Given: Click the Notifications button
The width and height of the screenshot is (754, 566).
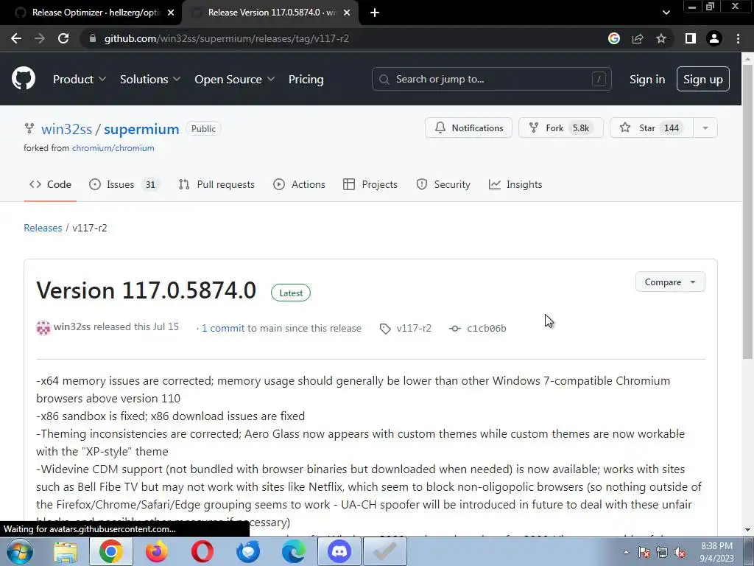Looking at the screenshot, I should pos(468,128).
